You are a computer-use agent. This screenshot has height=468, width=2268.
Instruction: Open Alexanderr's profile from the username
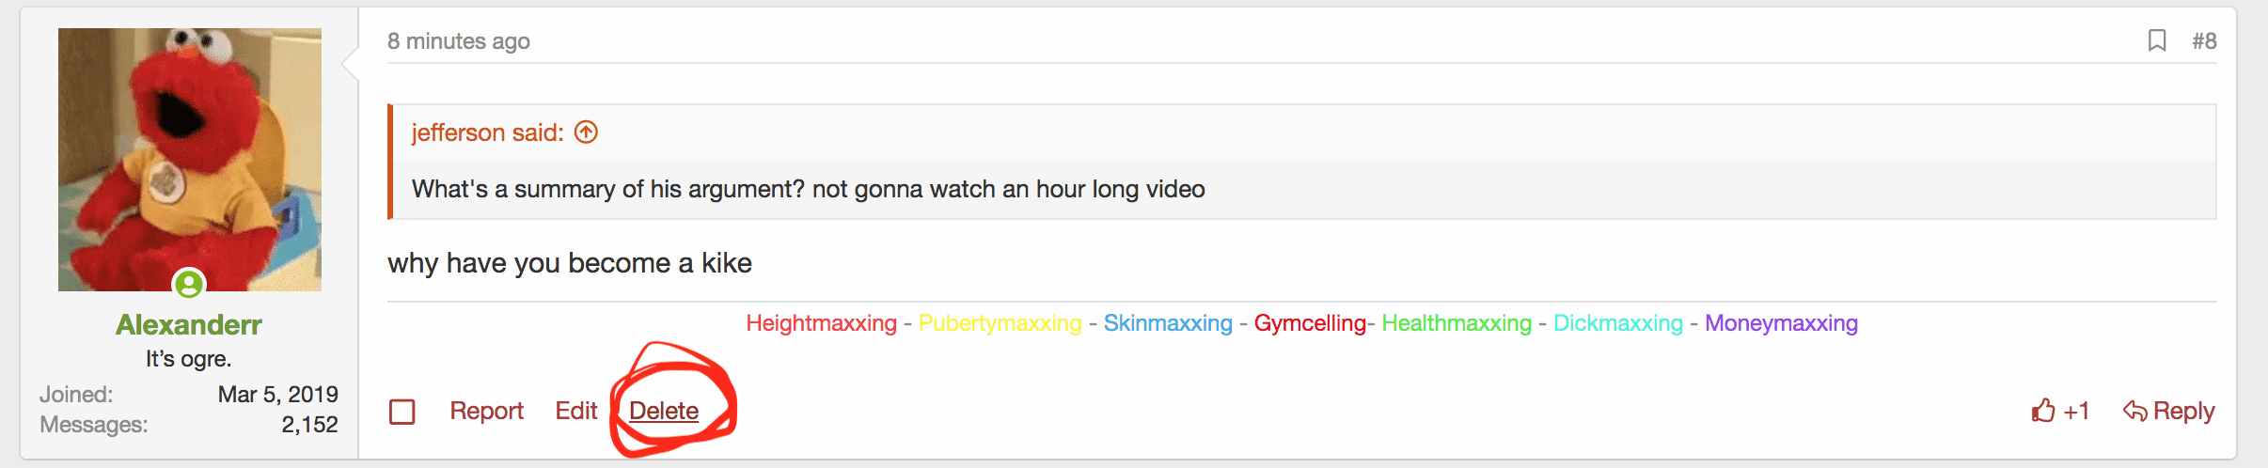(x=188, y=324)
